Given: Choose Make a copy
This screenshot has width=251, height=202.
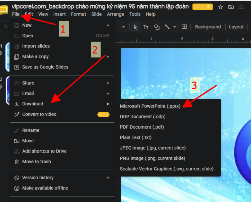Looking at the screenshot, I should [62, 56].
